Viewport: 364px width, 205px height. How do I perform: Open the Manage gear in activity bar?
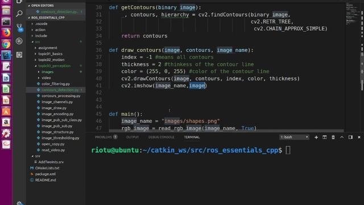click(x=19, y=203)
